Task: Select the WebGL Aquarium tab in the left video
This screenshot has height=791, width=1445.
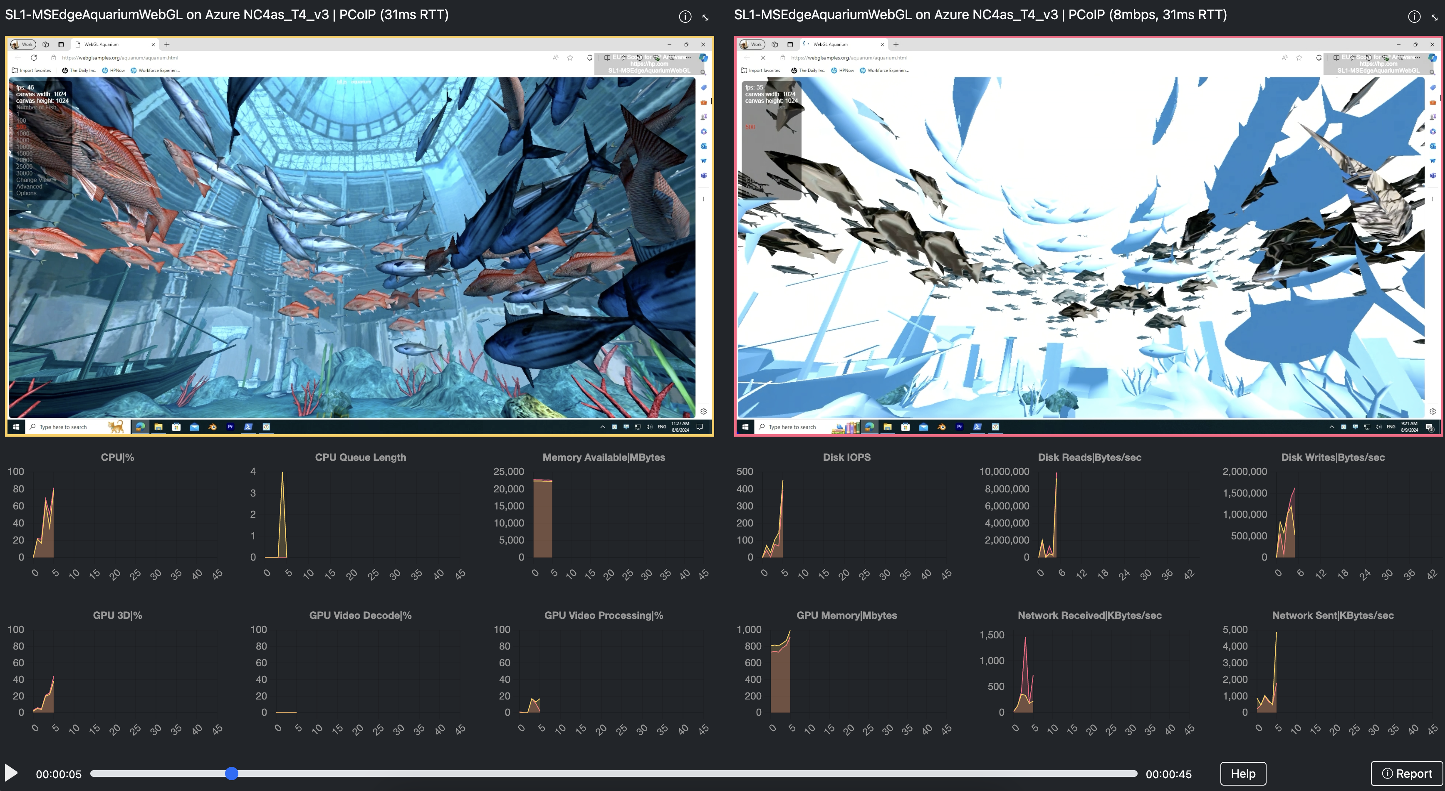Action: (115, 44)
